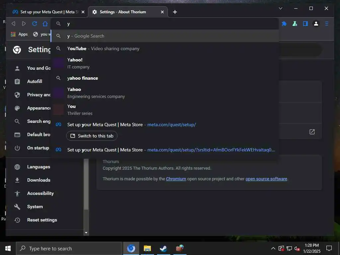Follow the open source software link

[266, 179]
